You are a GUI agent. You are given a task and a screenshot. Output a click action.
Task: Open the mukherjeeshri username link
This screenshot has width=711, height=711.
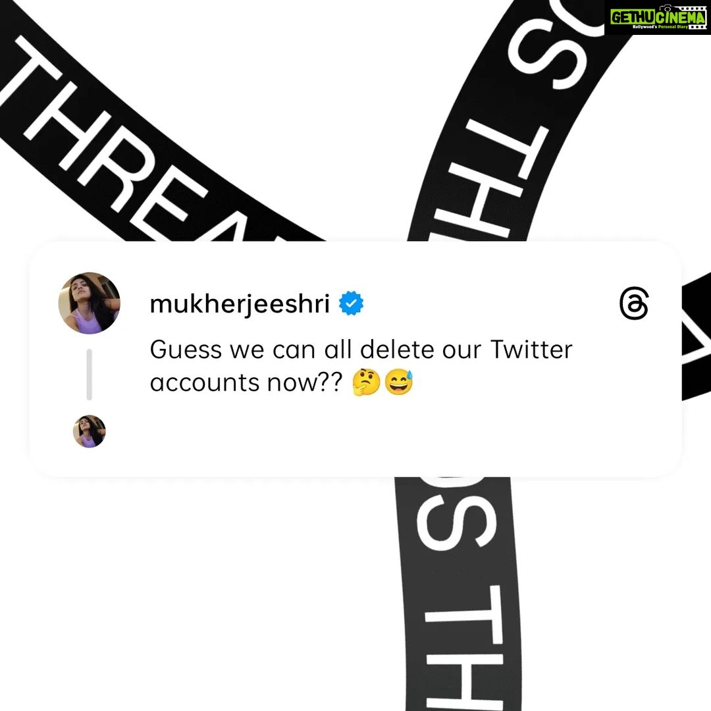pyautogui.click(x=240, y=304)
